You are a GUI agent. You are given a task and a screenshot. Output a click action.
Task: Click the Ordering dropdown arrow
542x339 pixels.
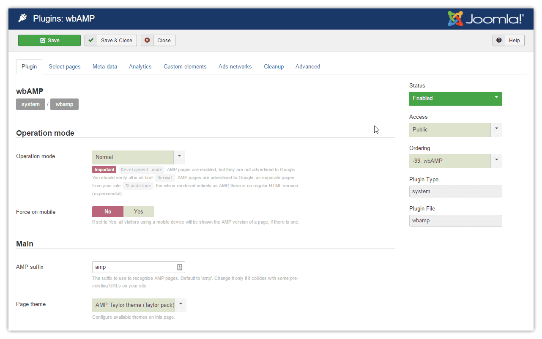pyautogui.click(x=496, y=161)
